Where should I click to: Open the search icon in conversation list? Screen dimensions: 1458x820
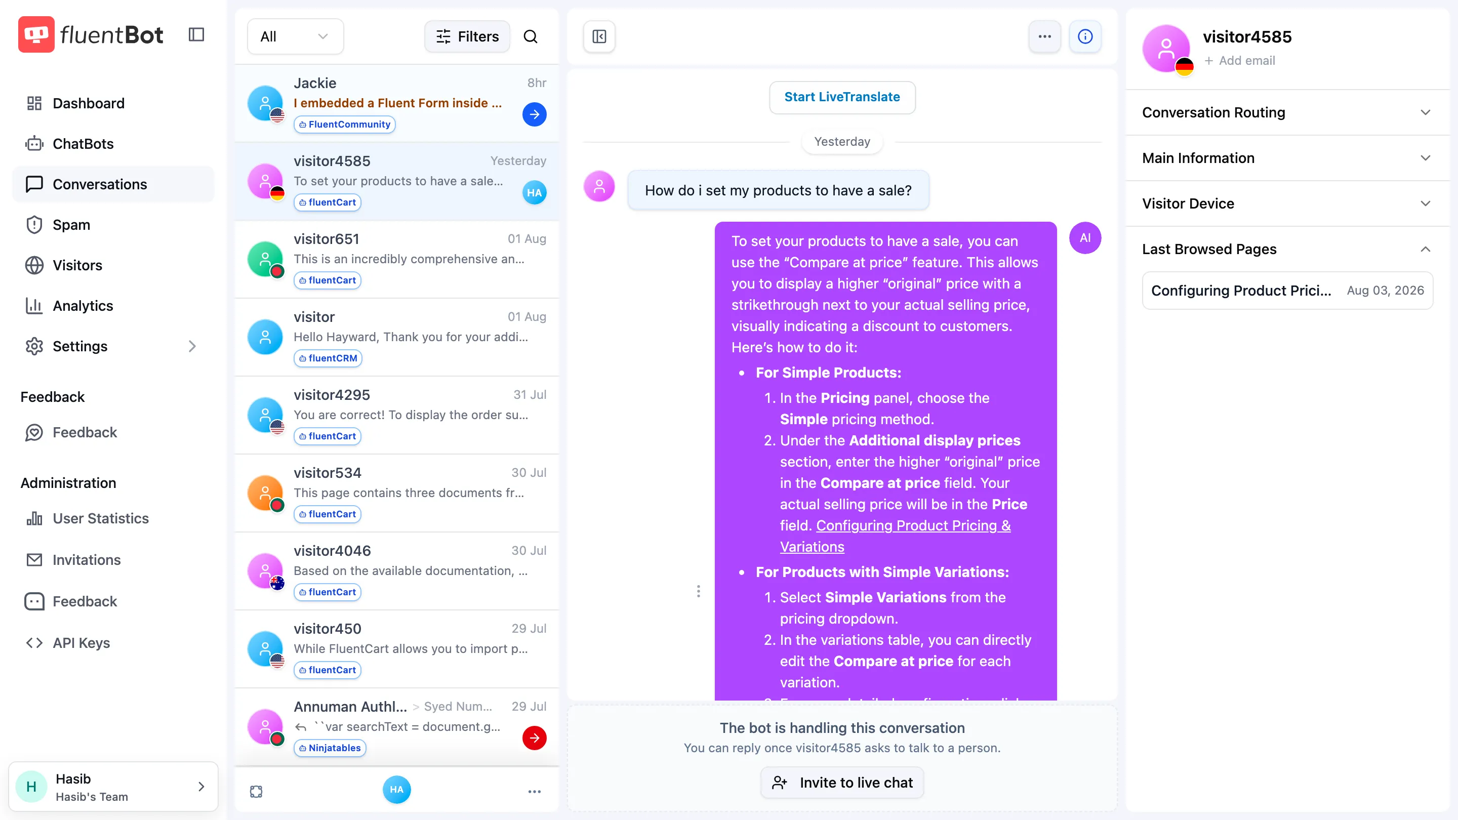[x=531, y=37]
